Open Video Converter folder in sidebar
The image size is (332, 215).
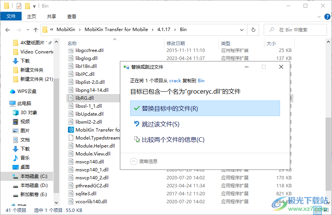[x=33, y=52]
